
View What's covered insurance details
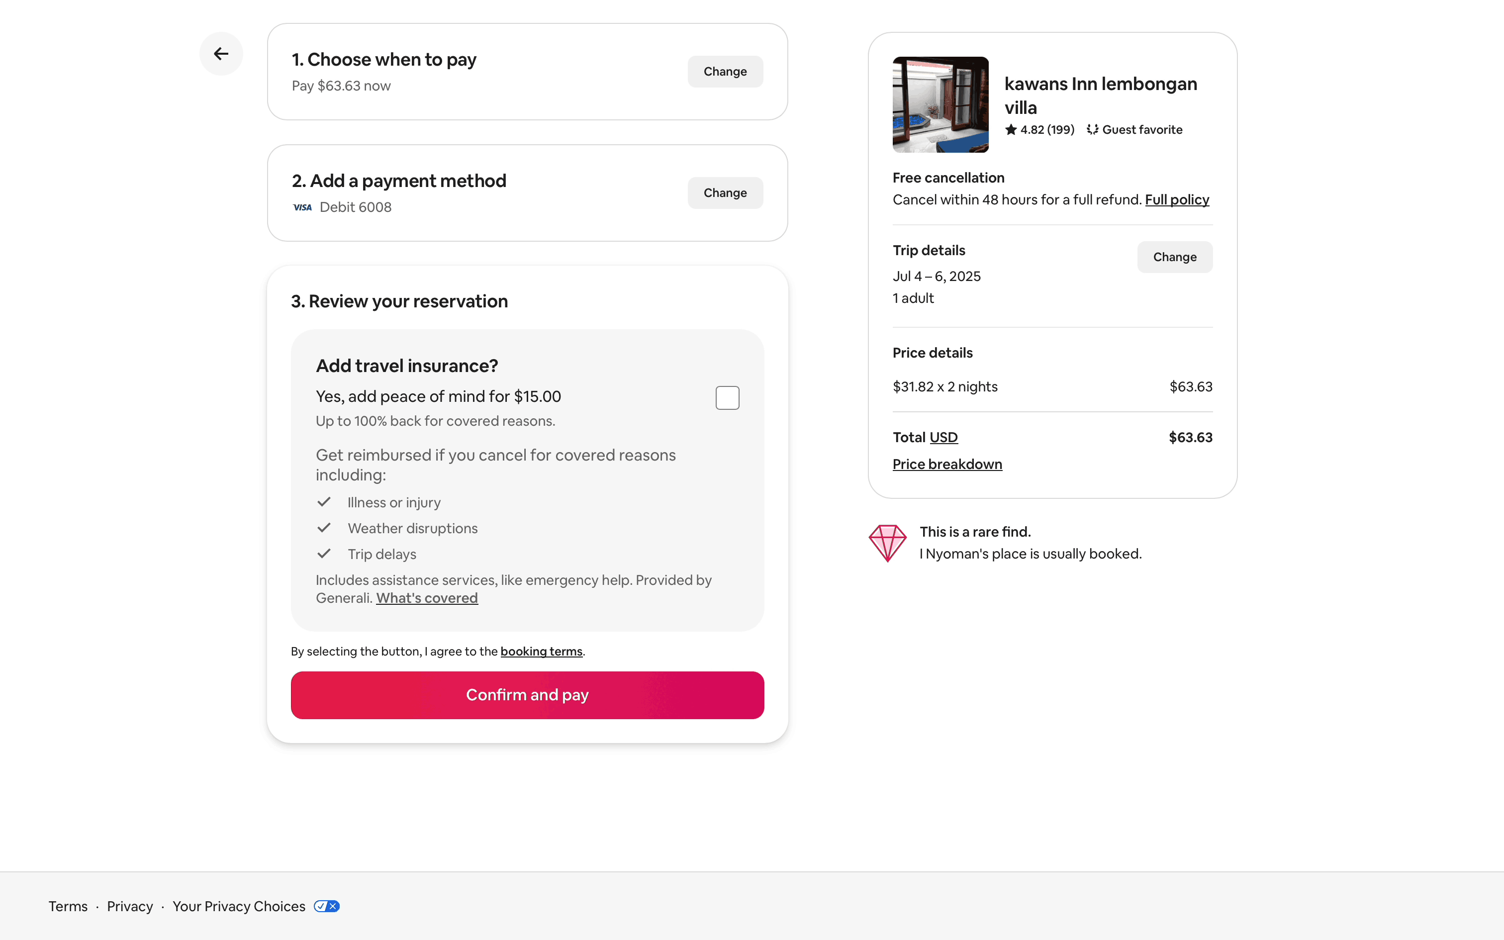point(426,598)
